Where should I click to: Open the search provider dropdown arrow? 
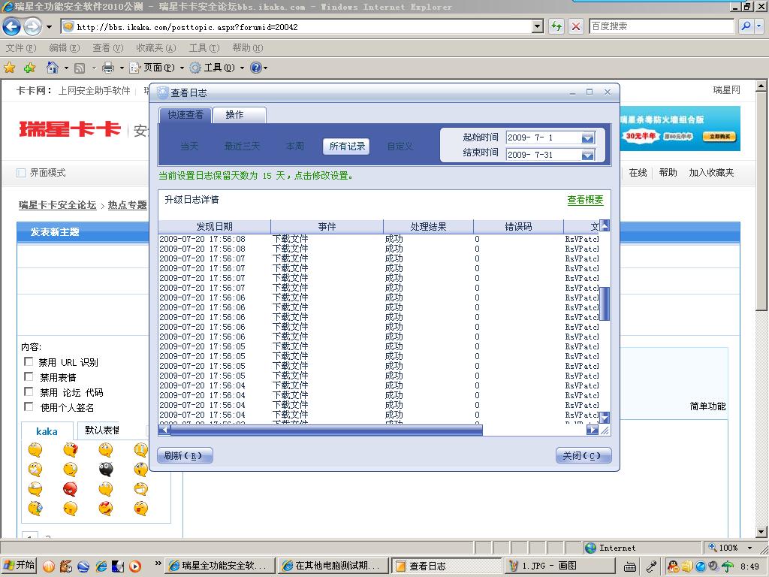coord(760,26)
